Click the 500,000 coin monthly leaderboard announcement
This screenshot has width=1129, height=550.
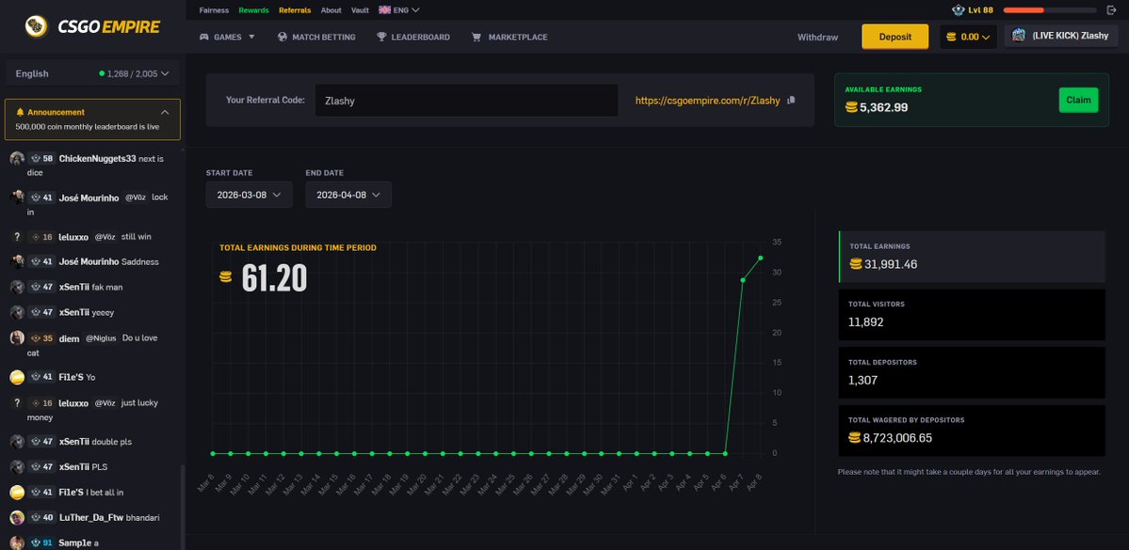(x=88, y=127)
